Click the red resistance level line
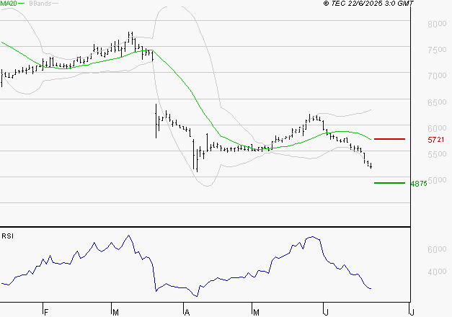452x317 pixels. (389, 139)
